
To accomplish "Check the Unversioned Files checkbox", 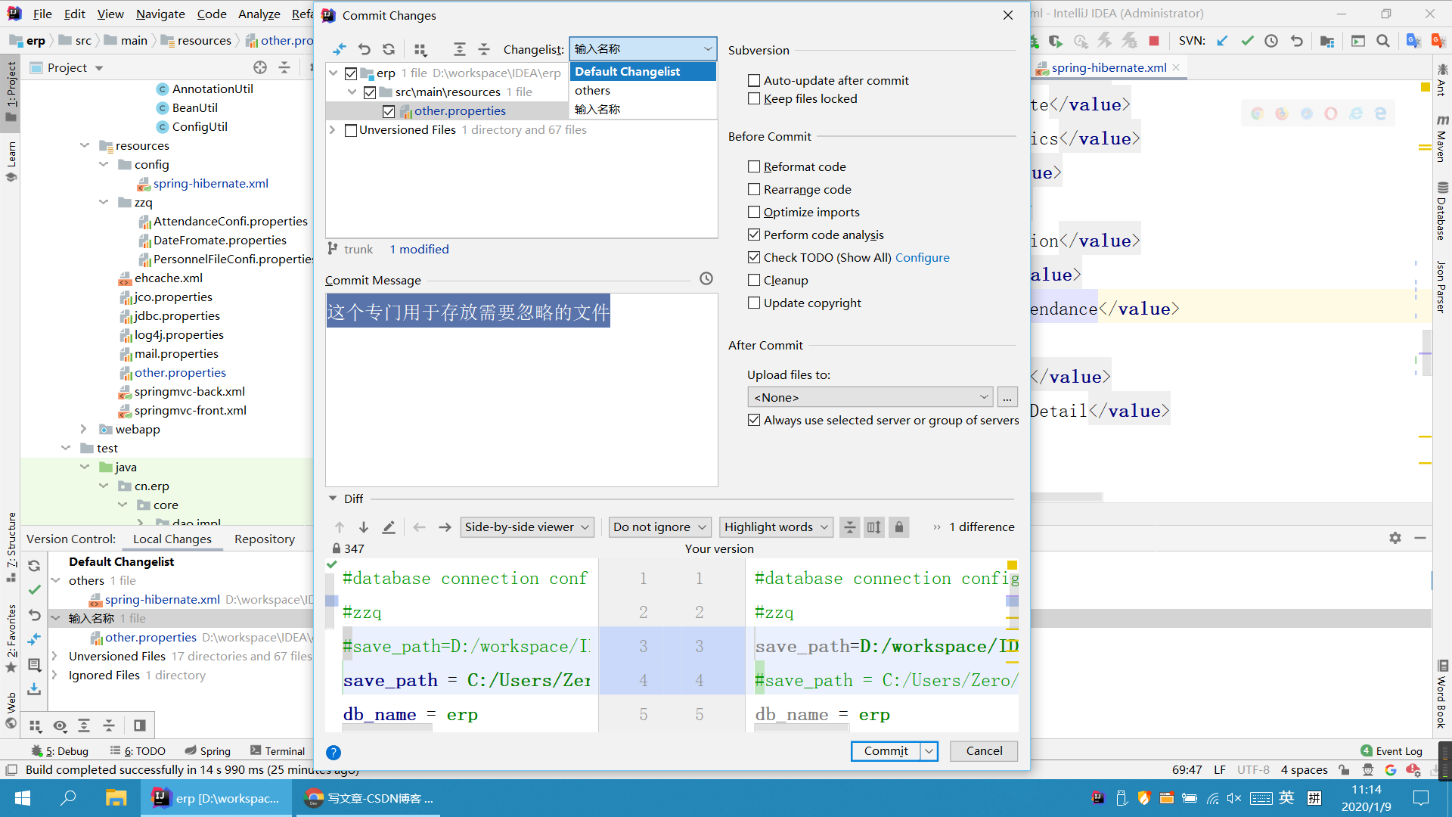I will click(x=351, y=130).
